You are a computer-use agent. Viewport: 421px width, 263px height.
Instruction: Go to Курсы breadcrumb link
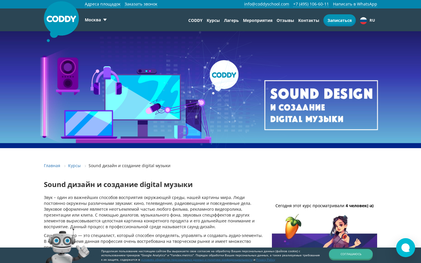tap(74, 166)
